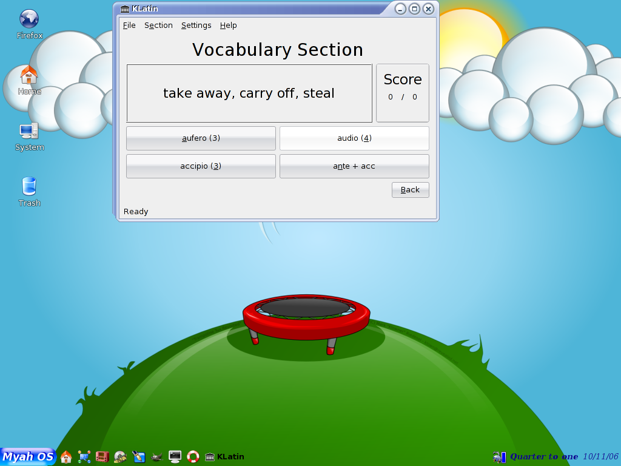Click the Score heading

pos(403,79)
